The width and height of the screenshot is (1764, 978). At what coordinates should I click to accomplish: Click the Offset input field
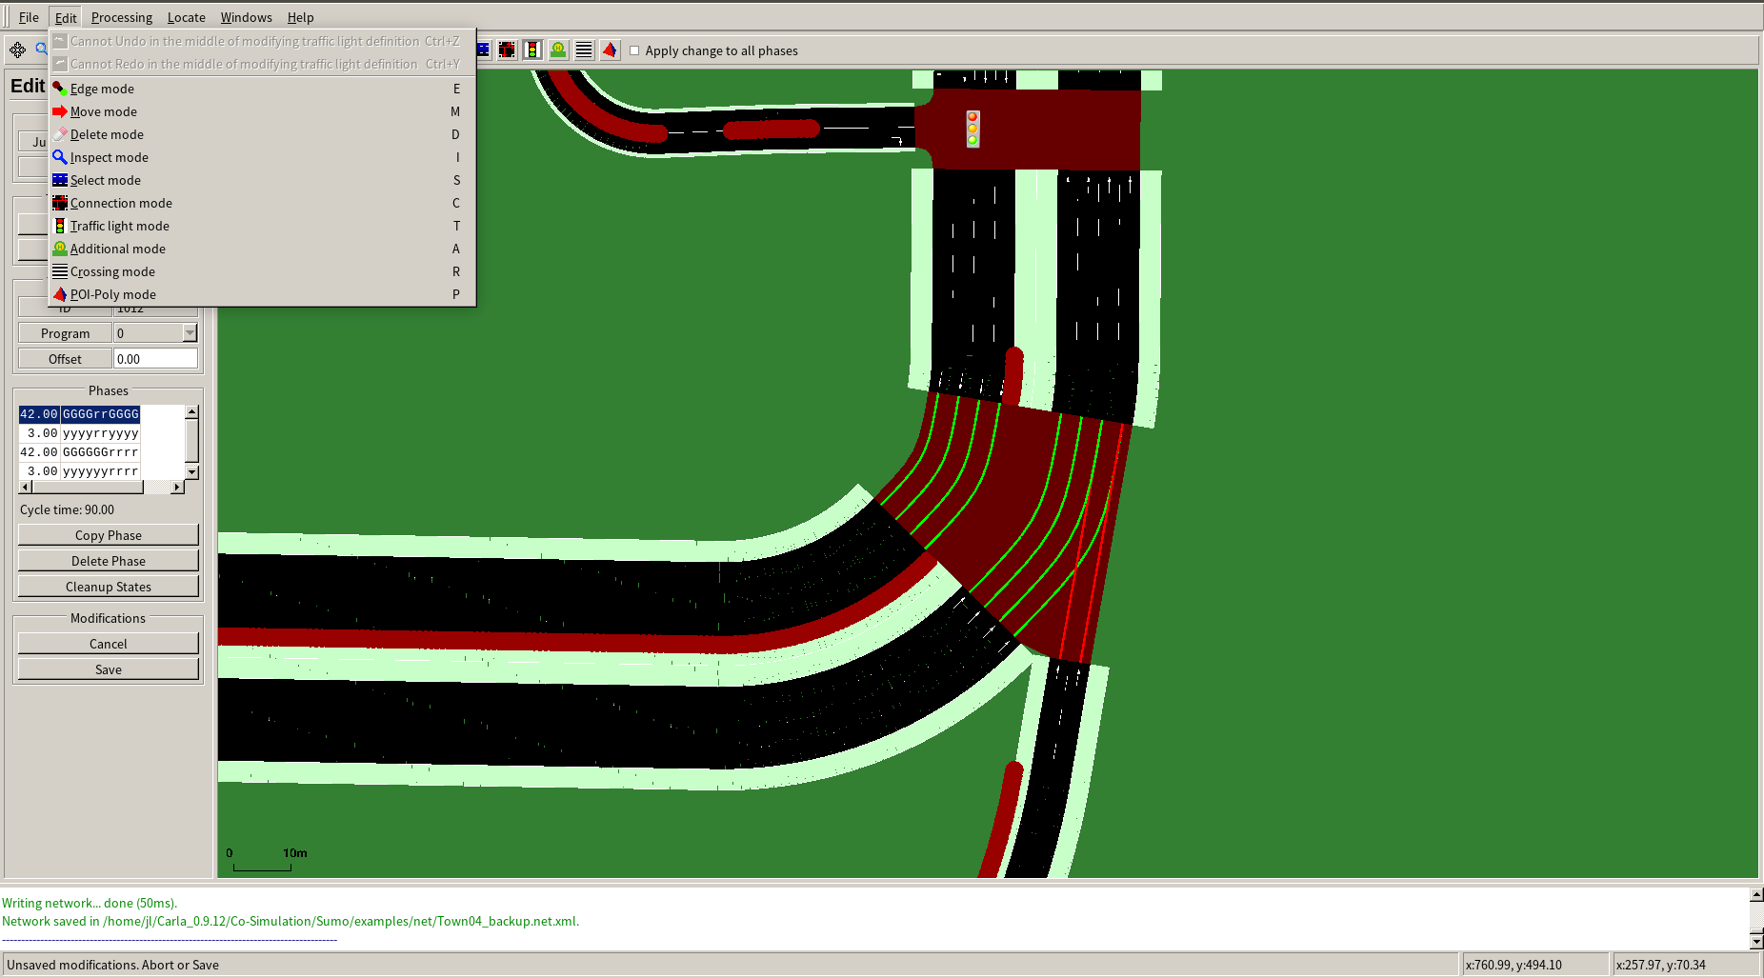click(x=155, y=359)
